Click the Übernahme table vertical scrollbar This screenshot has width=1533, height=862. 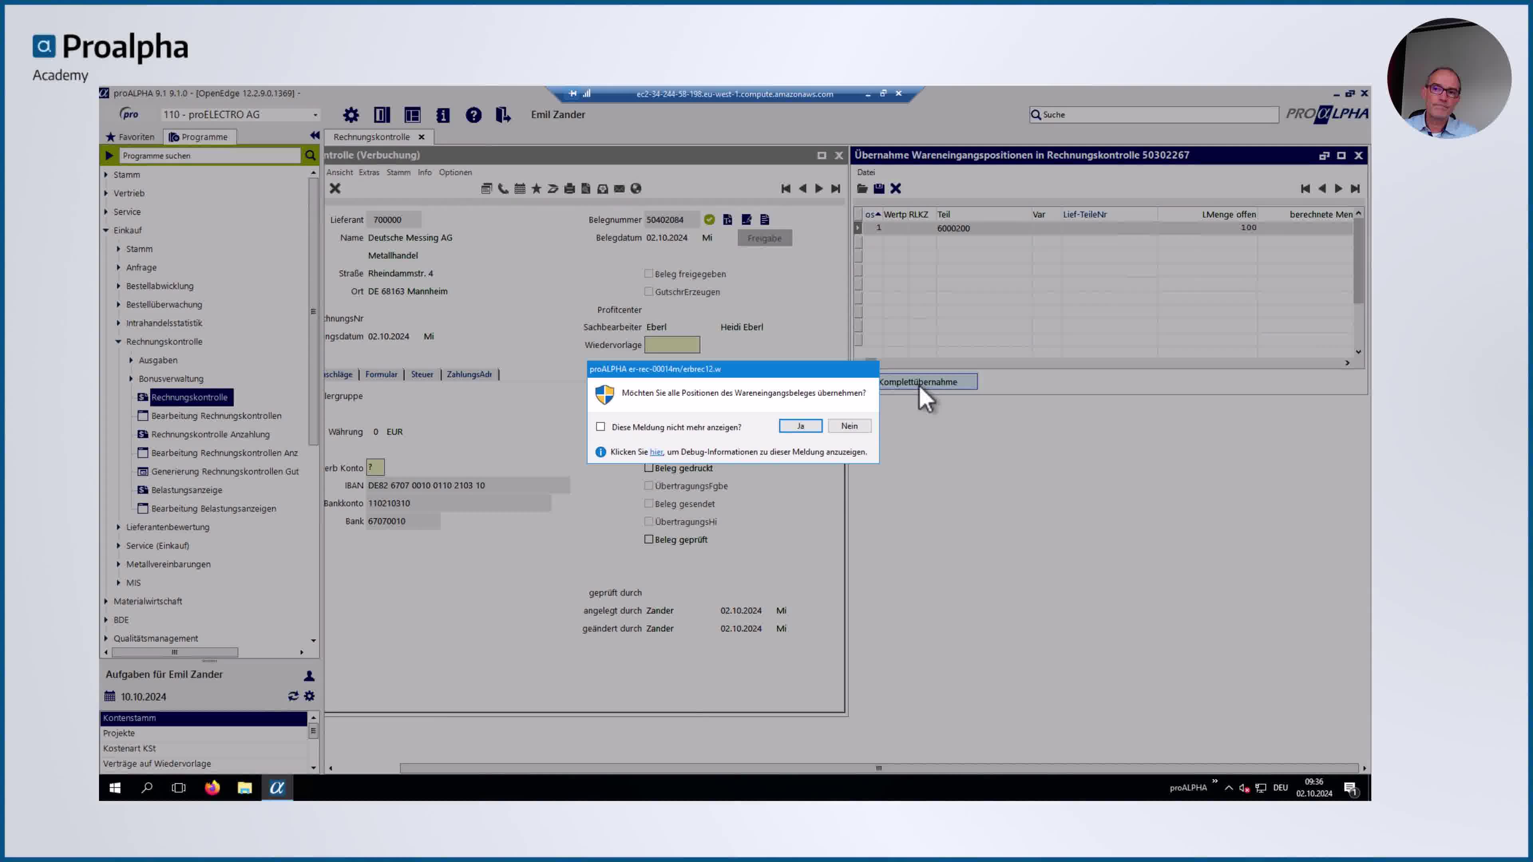1359,261
